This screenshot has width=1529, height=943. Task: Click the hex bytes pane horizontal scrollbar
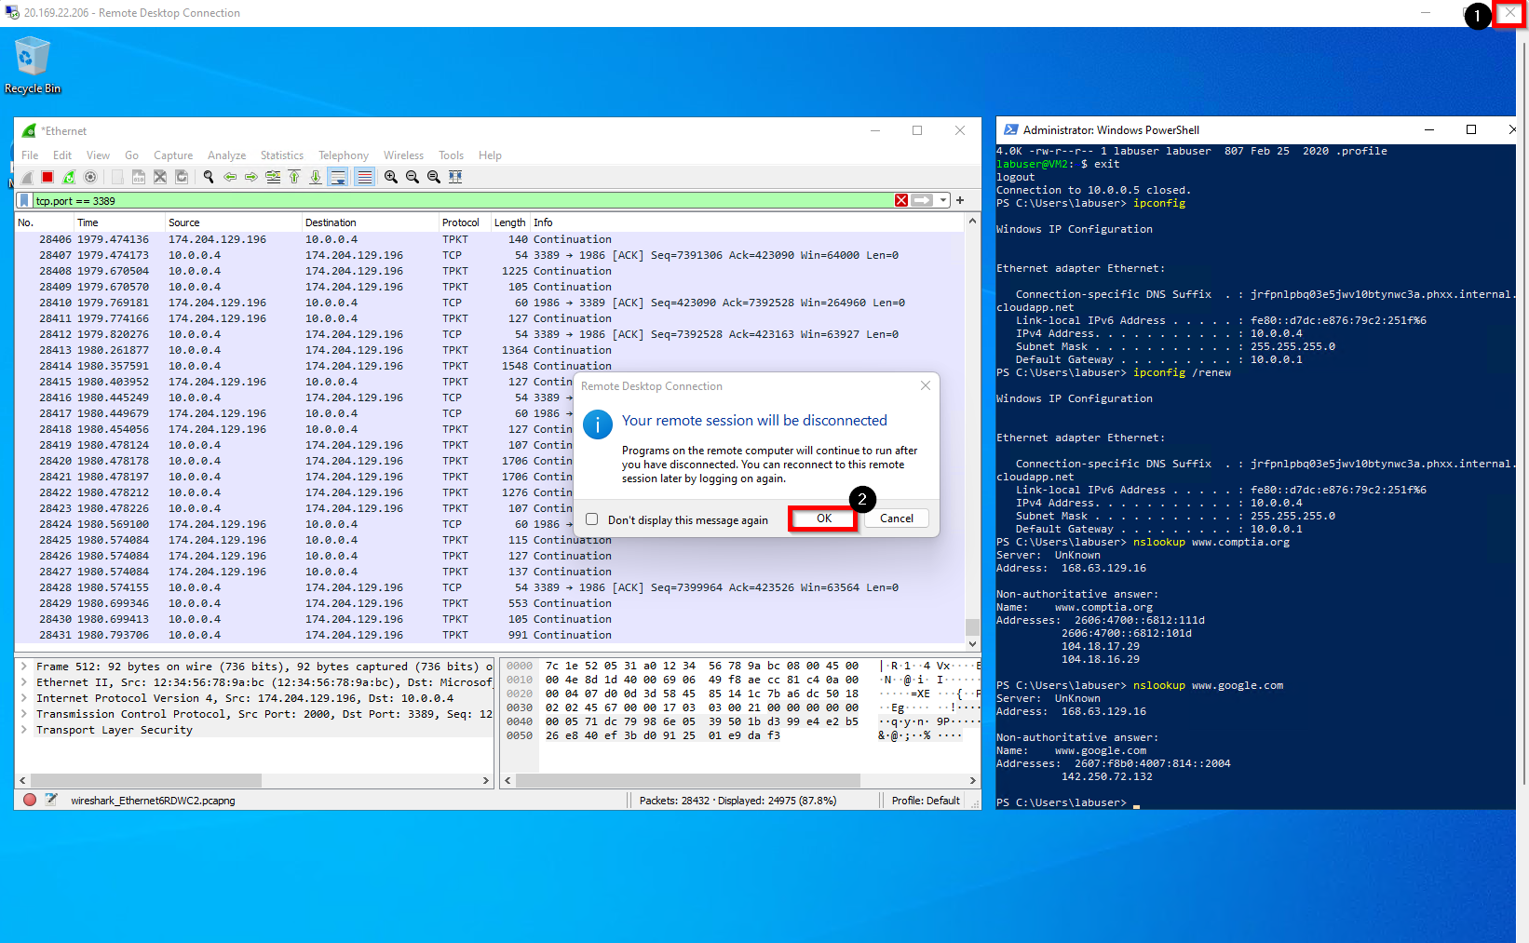pyautogui.click(x=688, y=780)
